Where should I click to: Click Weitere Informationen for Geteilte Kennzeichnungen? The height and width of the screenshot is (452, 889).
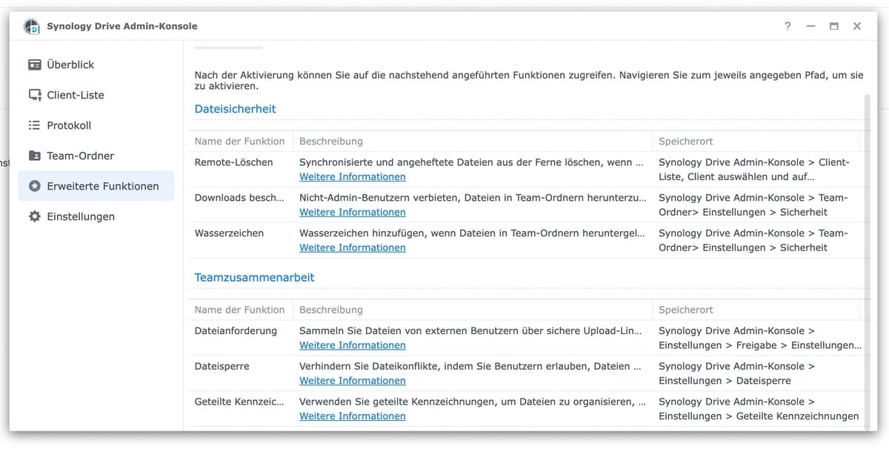pos(352,416)
